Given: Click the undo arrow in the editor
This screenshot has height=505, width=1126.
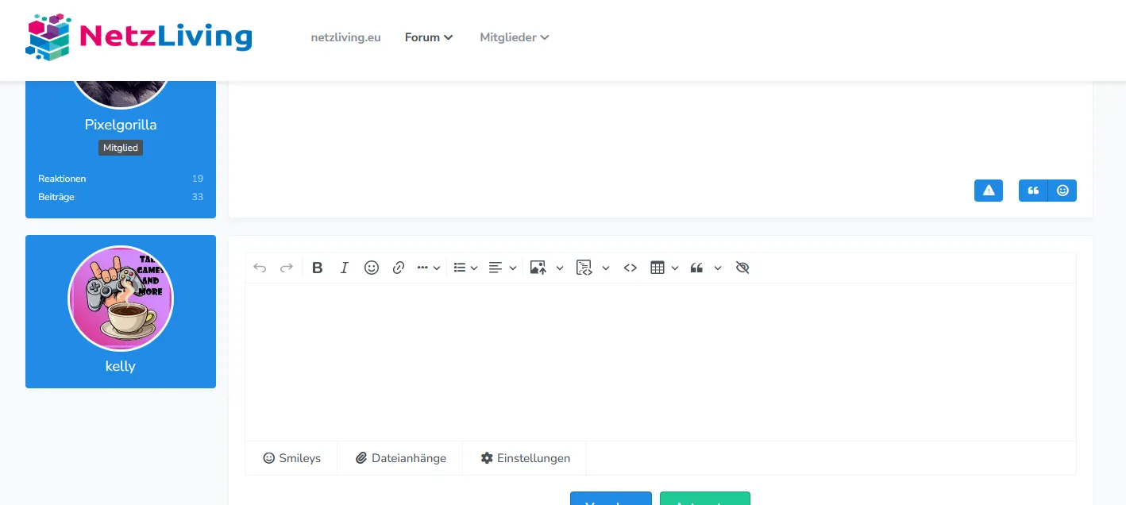Looking at the screenshot, I should pos(260,268).
